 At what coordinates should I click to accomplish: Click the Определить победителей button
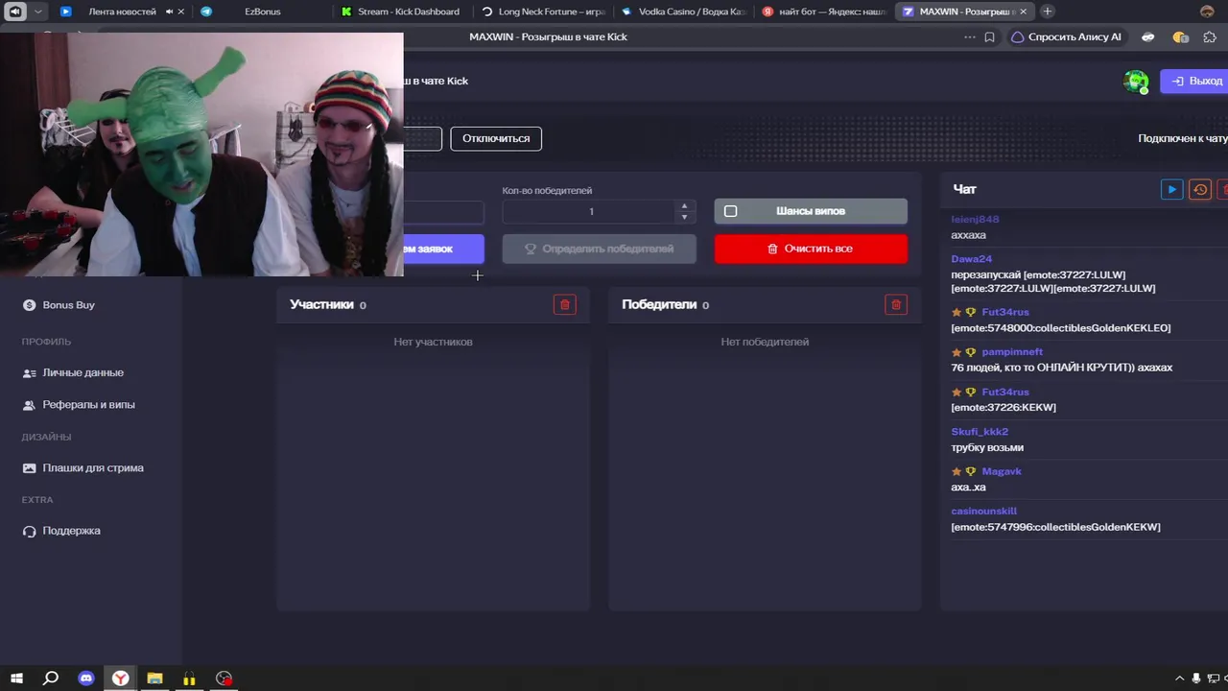click(x=599, y=249)
